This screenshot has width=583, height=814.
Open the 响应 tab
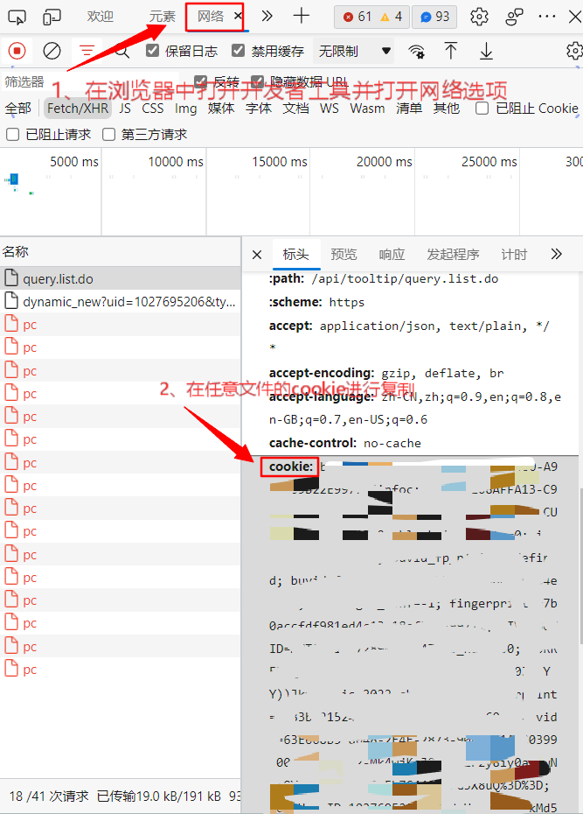point(392,255)
